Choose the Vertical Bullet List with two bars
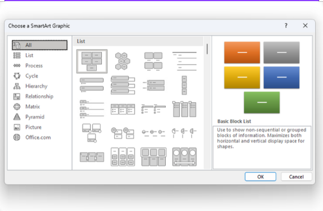323x211 pixels. pos(92,85)
